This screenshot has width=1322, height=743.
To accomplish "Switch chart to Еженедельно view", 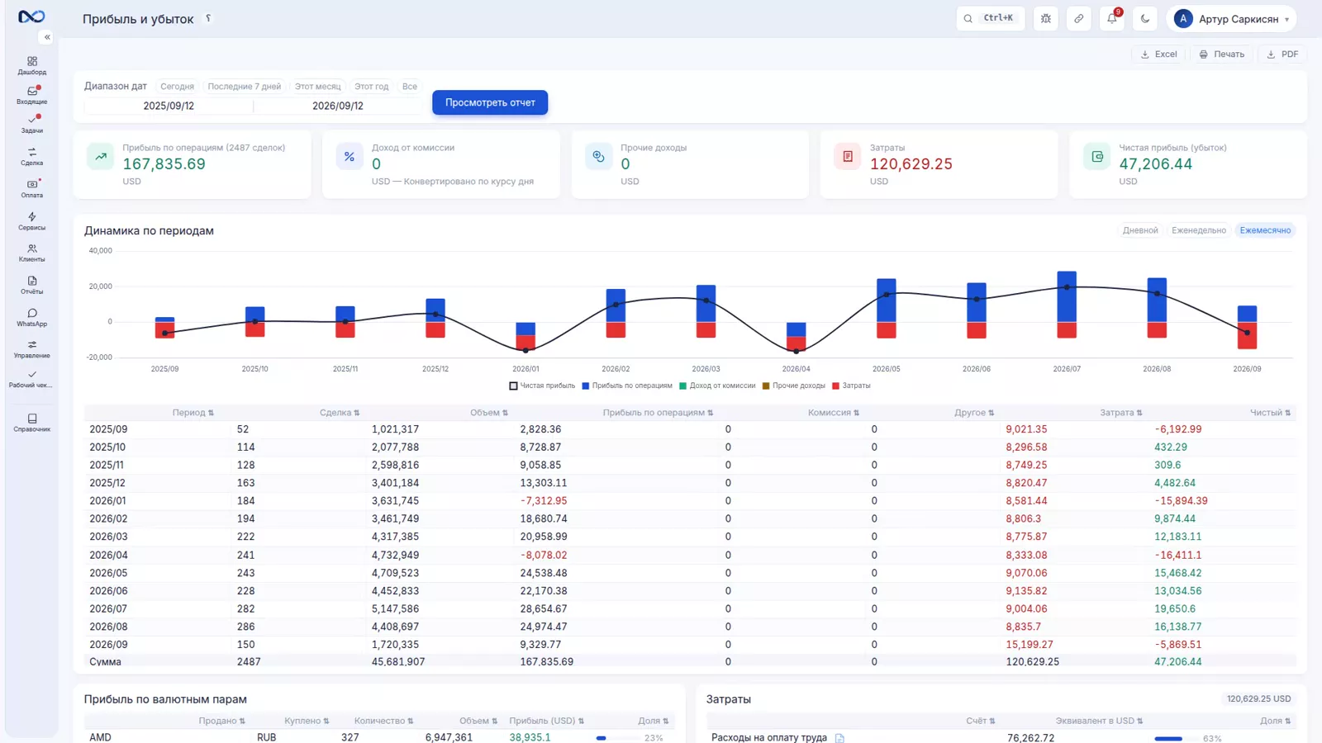I will (1198, 230).
